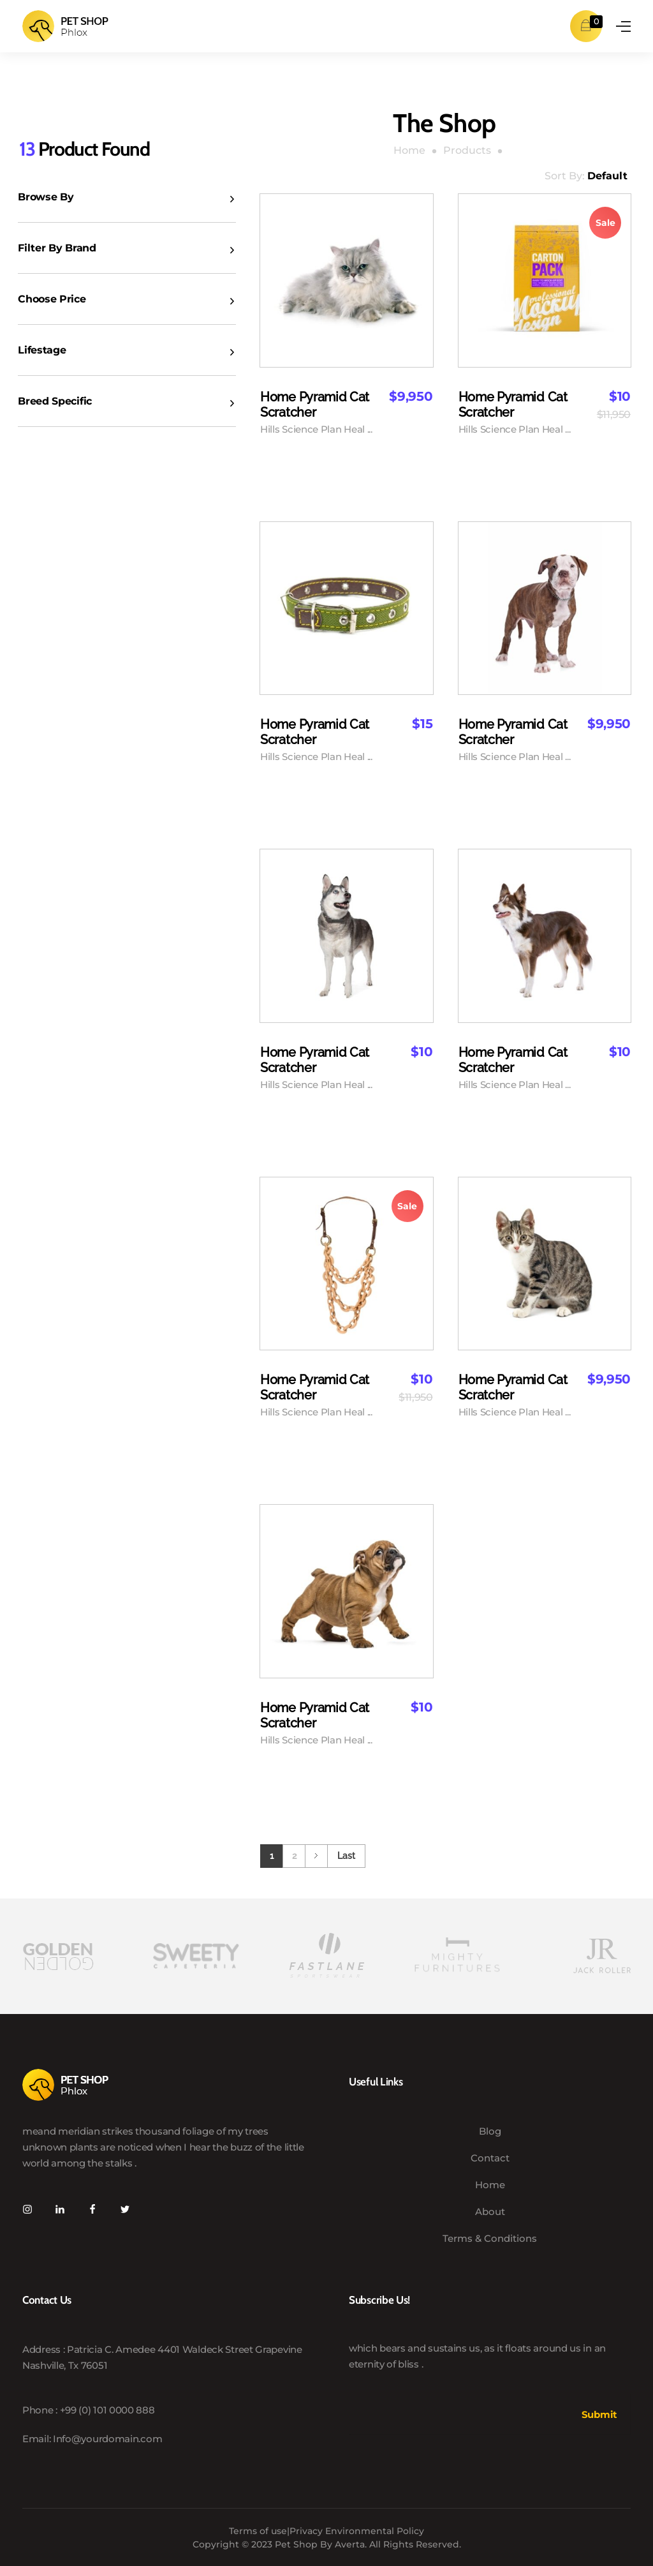This screenshot has width=653, height=2566.
Task: Open the Facebook icon in footer
Action: (92, 2209)
